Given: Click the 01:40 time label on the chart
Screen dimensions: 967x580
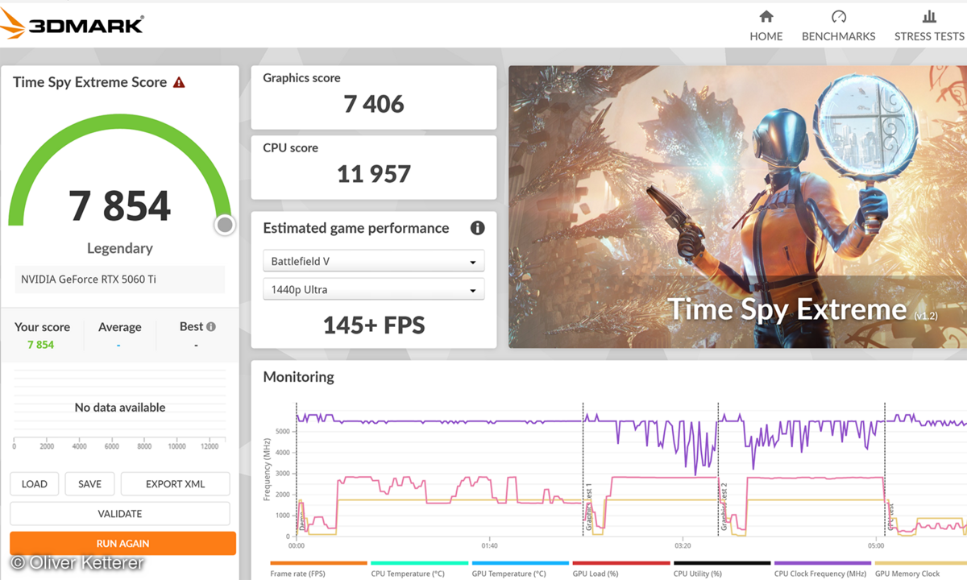Looking at the screenshot, I should [489, 545].
